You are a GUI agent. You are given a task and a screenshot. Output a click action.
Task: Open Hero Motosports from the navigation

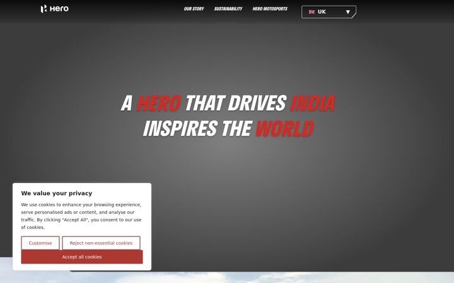[270, 9]
